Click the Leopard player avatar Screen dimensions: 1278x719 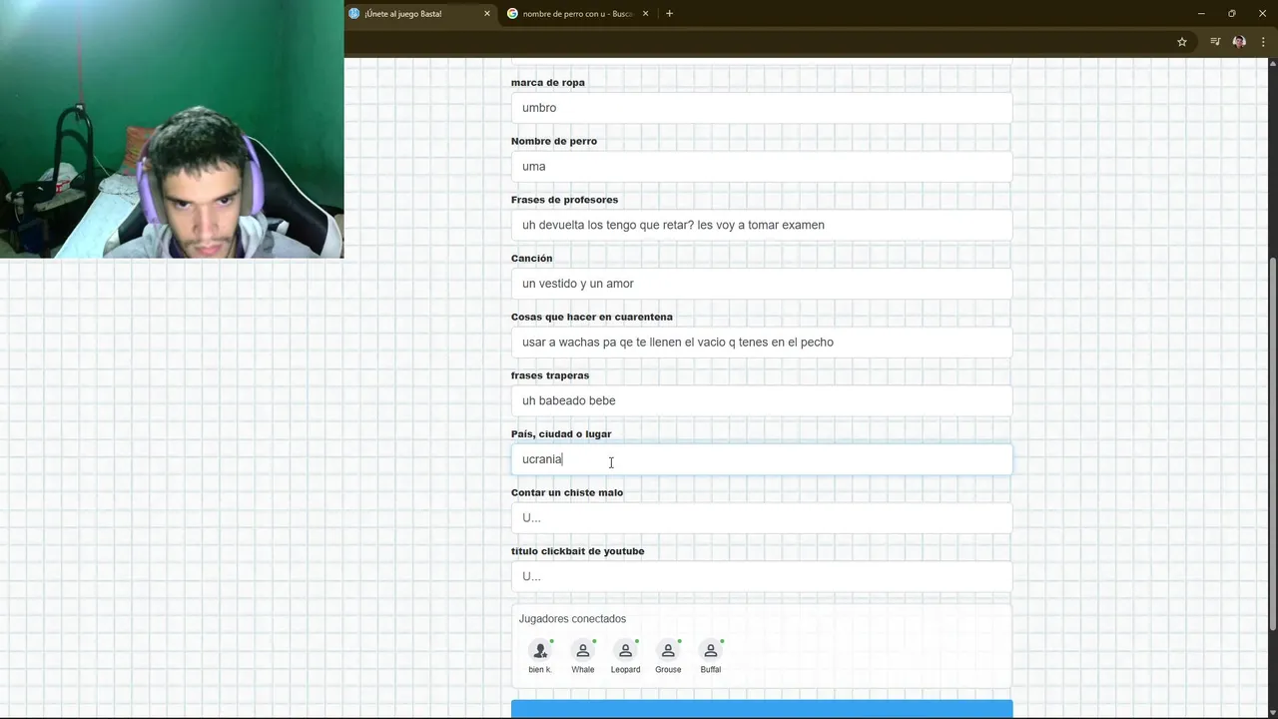pyautogui.click(x=625, y=651)
